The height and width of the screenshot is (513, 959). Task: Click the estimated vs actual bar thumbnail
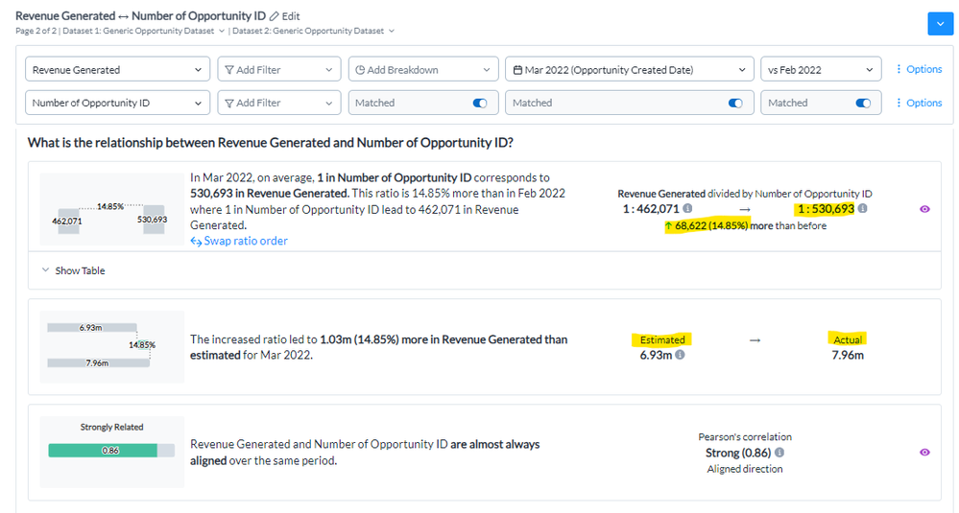click(x=112, y=347)
